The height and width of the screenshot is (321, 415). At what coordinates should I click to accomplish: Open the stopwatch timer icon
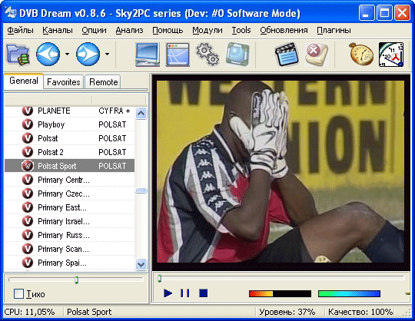coord(361,55)
